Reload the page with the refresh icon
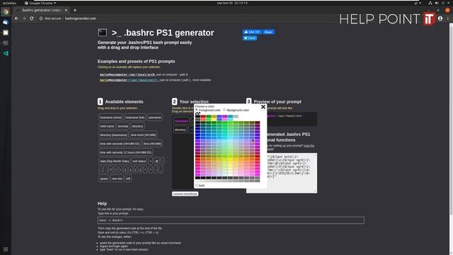This screenshot has height=255, width=453. (31, 18)
